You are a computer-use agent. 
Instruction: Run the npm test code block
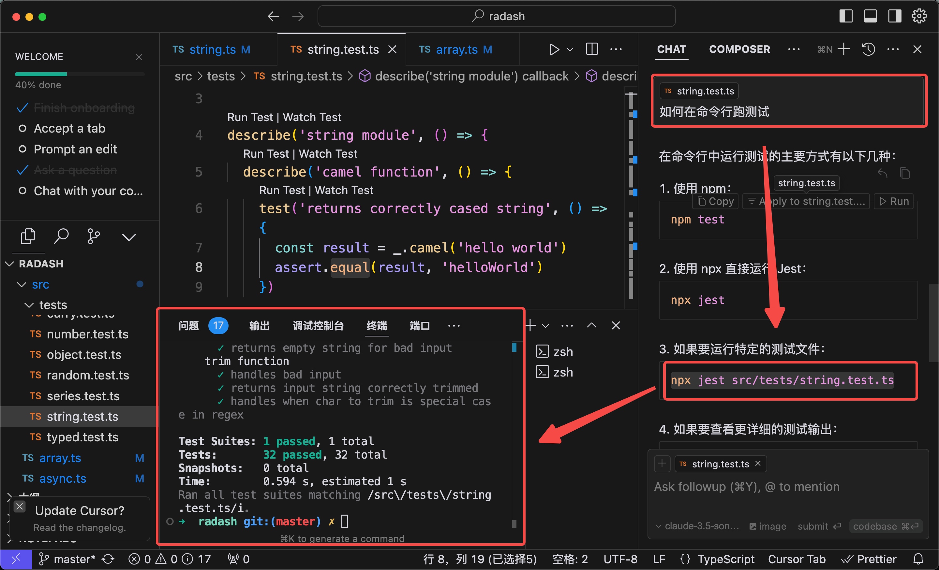pos(894,201)
